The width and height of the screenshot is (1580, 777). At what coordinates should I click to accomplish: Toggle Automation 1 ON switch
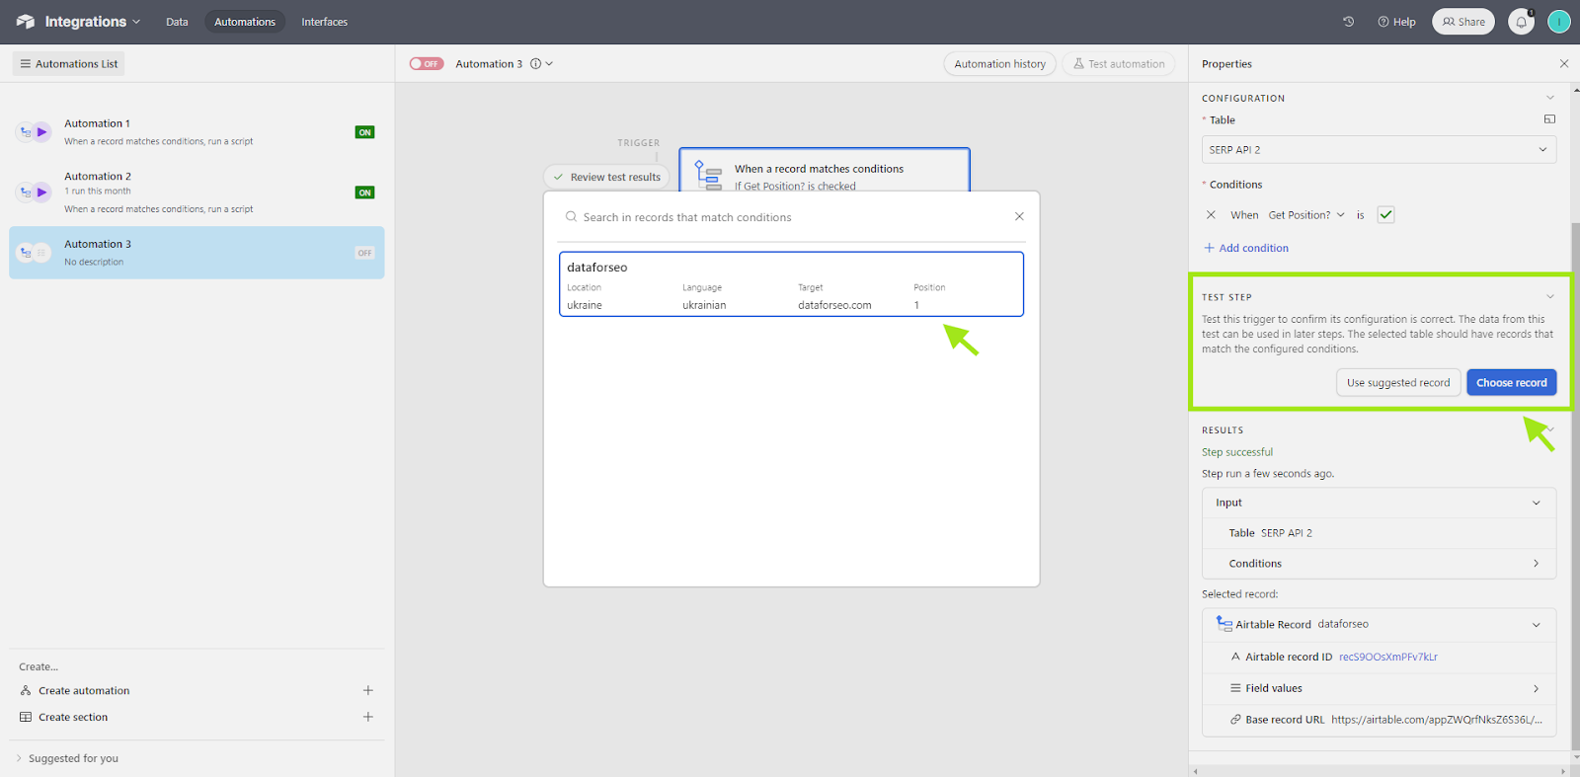click(x=364, y=132)
